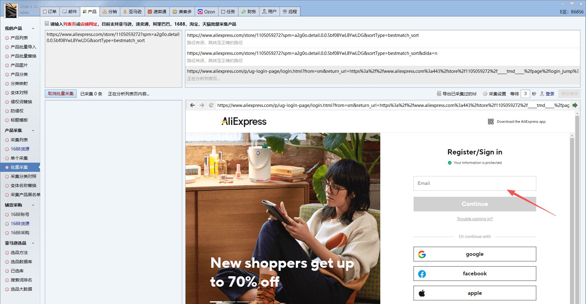Image resolution: width=586 pixels, height=304 pixels.
Task: Select 单个采集 in the sidebar
Action: click(19, 158)
